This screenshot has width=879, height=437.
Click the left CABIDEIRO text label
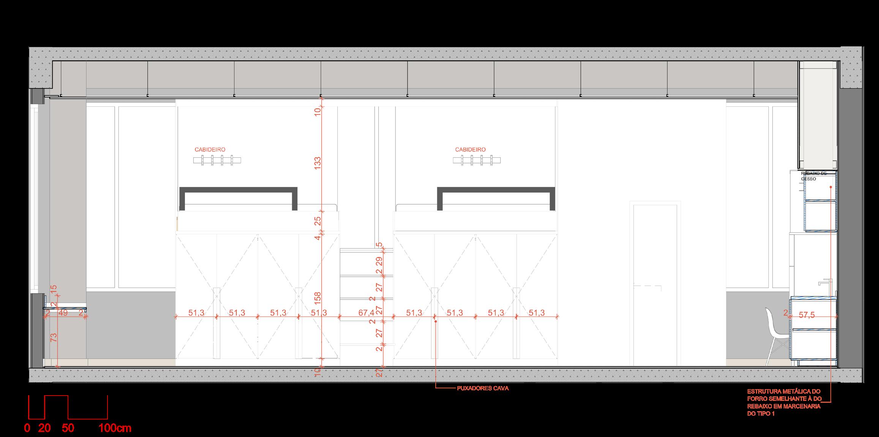coord(210,150)
